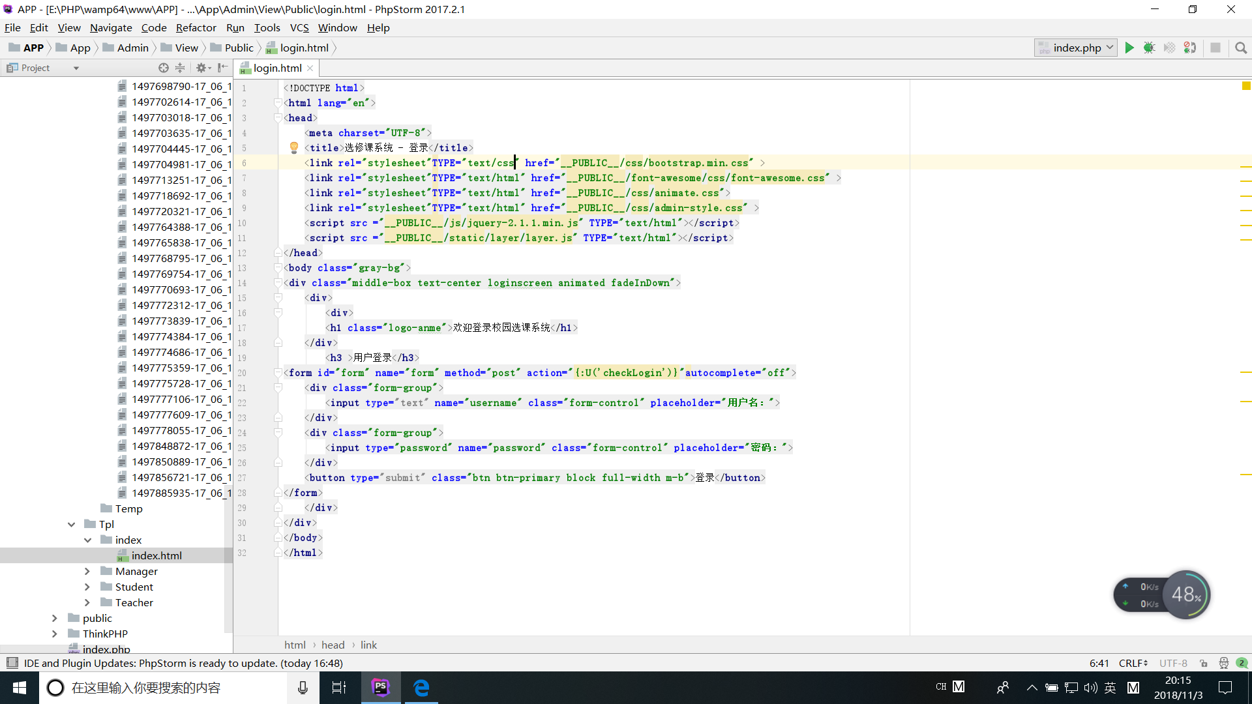Open the inspector hector icon settings
The height and width of the screenshot is (704, 1252).
[1223, 663]
